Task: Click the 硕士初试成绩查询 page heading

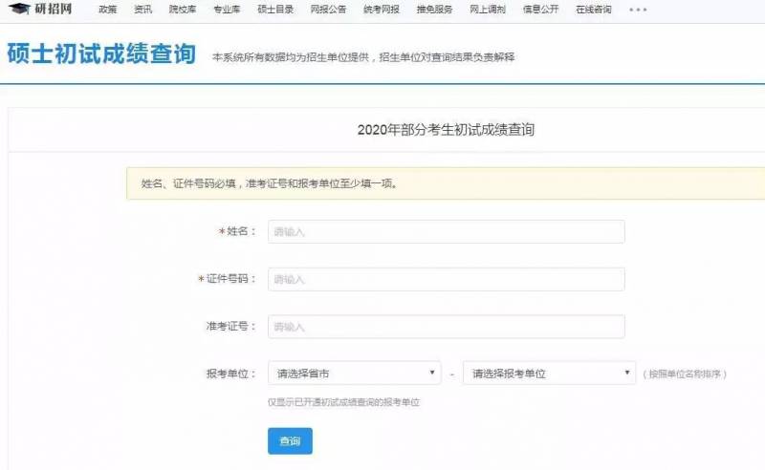Action: (101, 53)
